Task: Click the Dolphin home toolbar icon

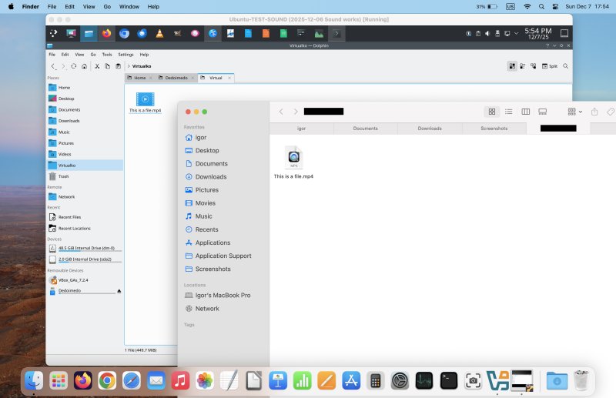Action: click(x=84, y=66)
